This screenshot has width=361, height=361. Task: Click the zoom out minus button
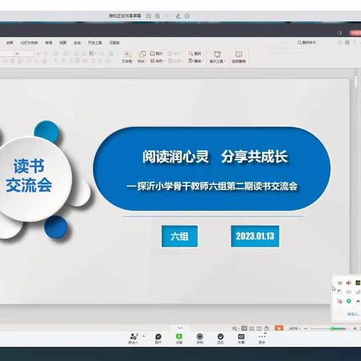305,328
